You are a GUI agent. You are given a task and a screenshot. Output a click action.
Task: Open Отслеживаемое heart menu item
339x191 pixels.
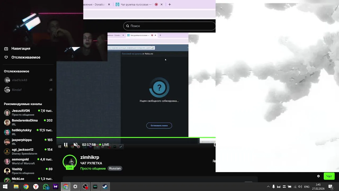[22, 57]
